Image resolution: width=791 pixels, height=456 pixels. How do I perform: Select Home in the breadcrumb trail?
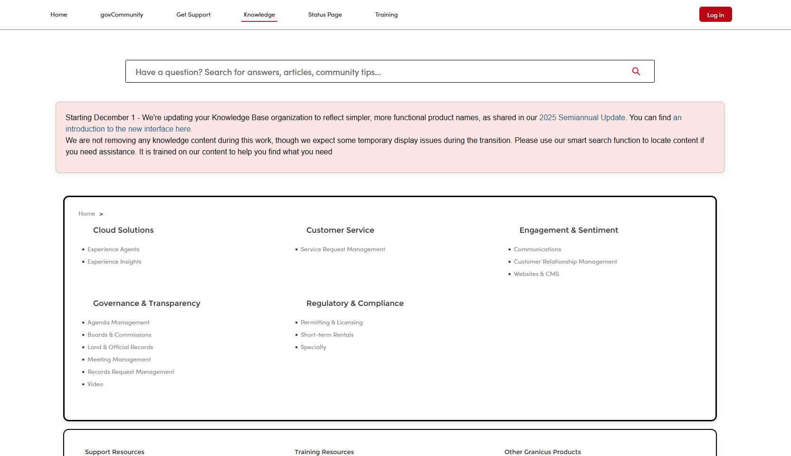[x=87, y=214]
